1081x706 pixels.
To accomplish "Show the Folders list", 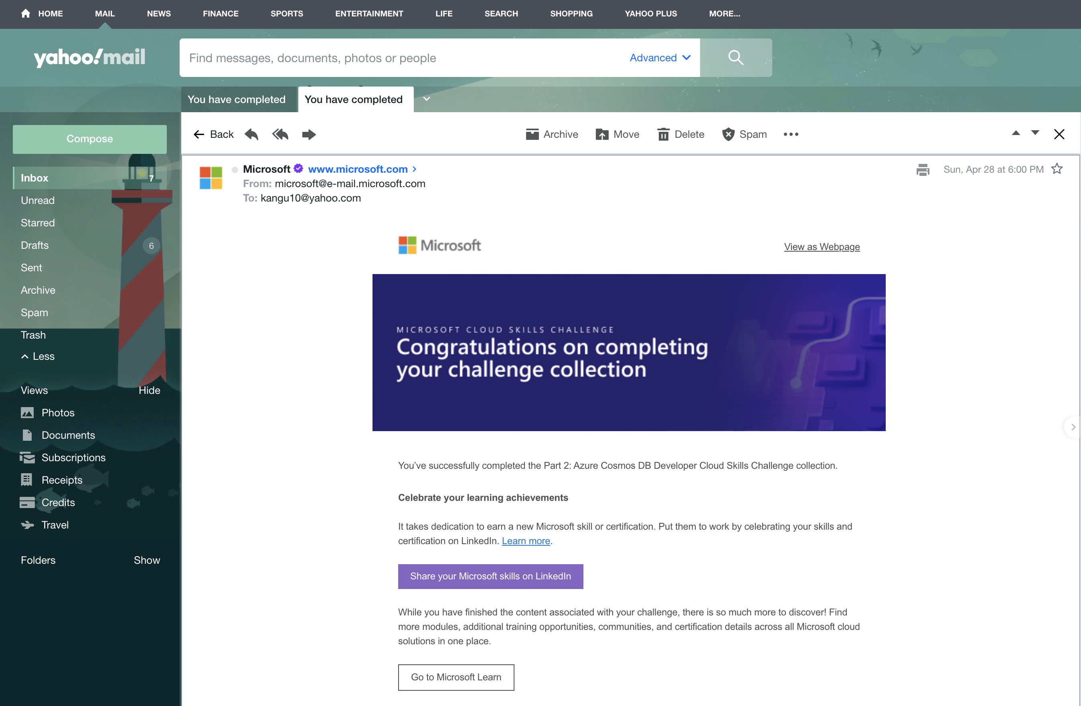I will coord(146,560).
